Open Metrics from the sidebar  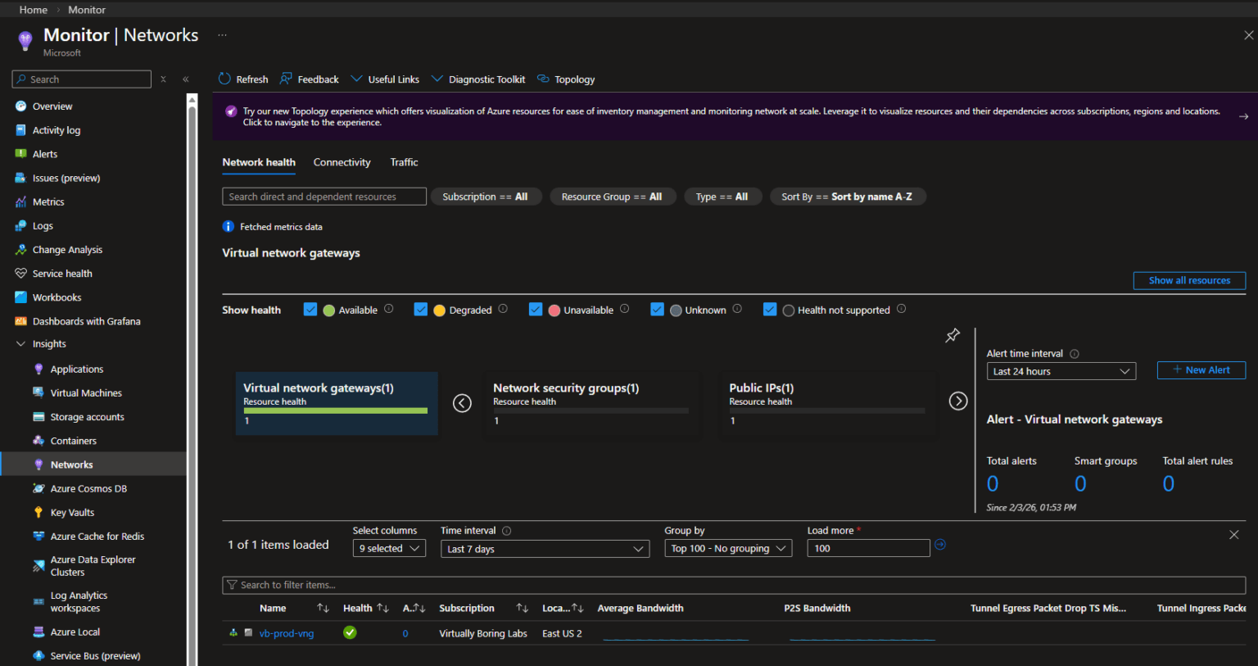pyautogui.click(x=48, y=202)
